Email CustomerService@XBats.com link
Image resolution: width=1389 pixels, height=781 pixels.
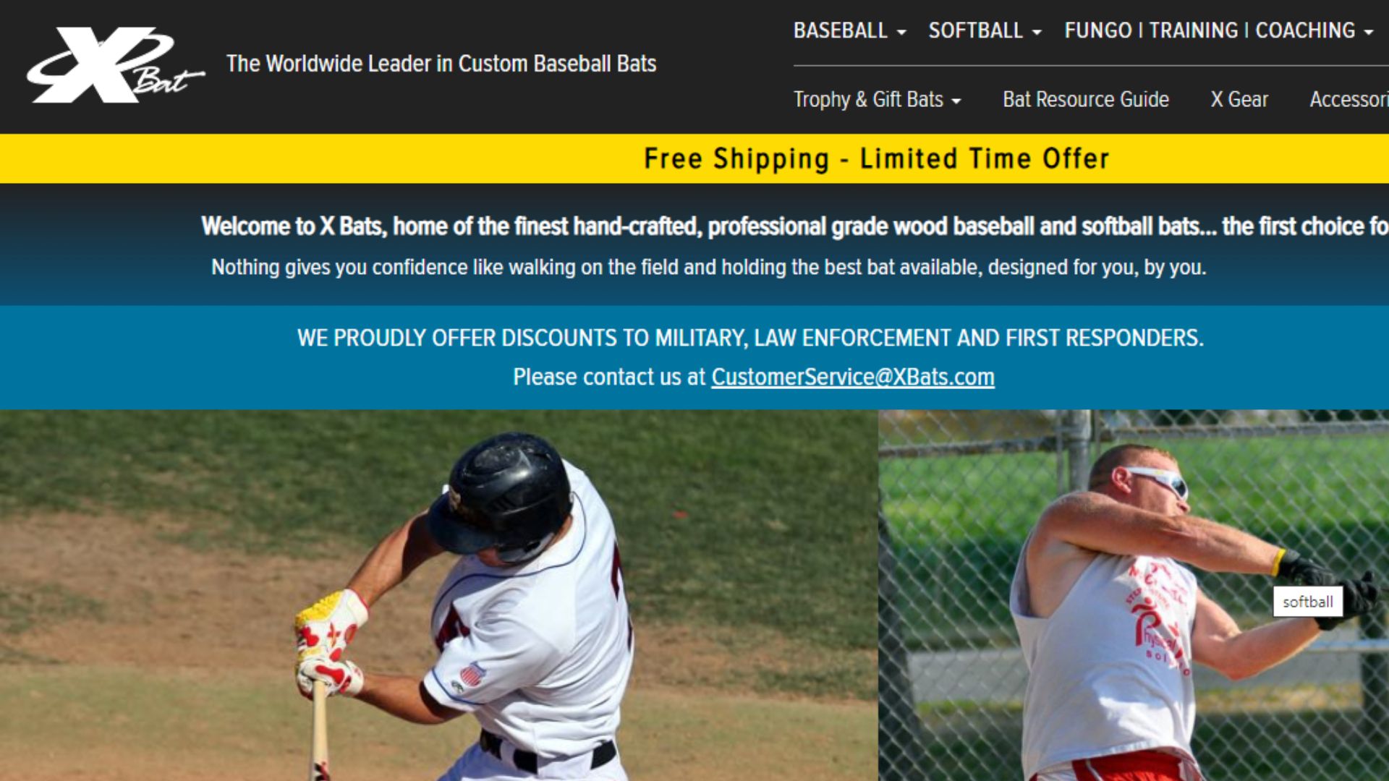853,377
